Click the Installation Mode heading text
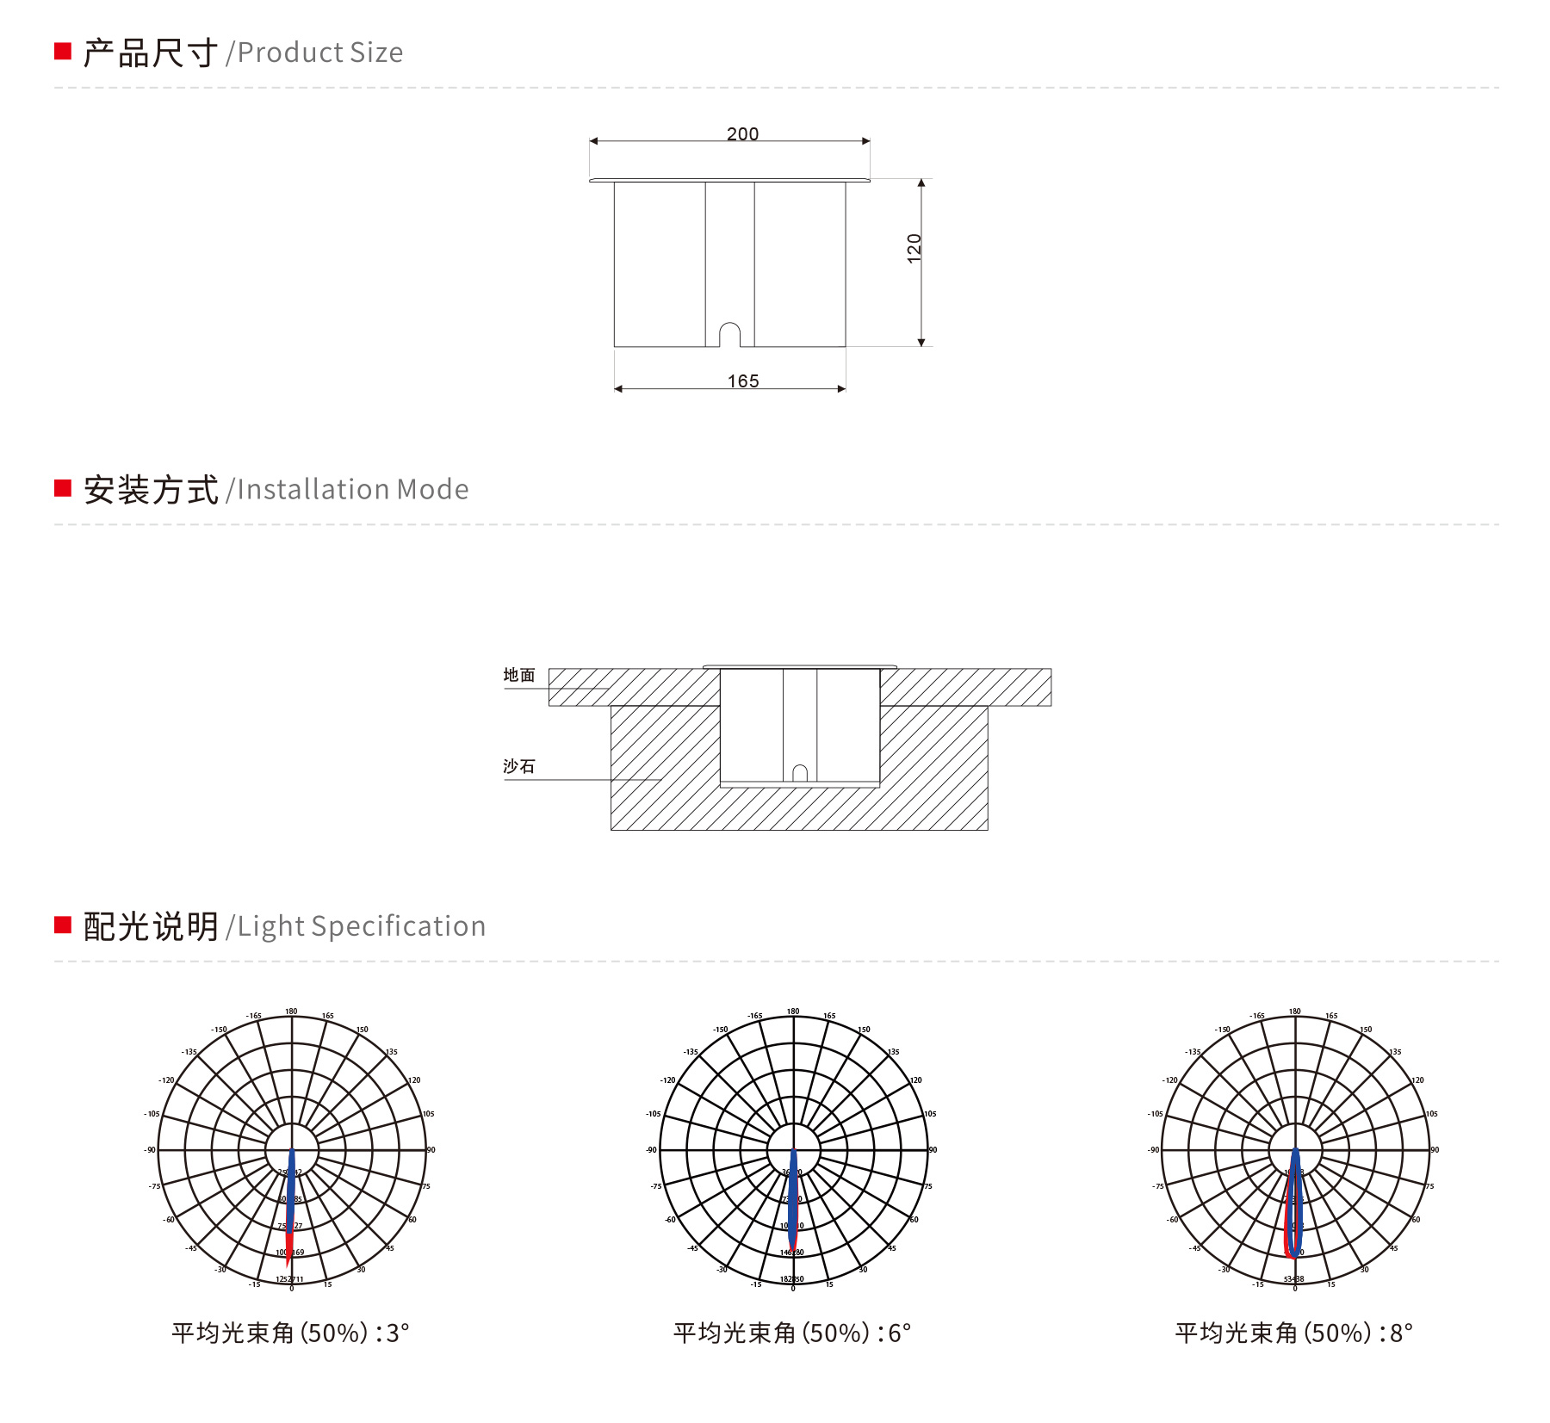 pyautogui.click(x=276, y=490)
